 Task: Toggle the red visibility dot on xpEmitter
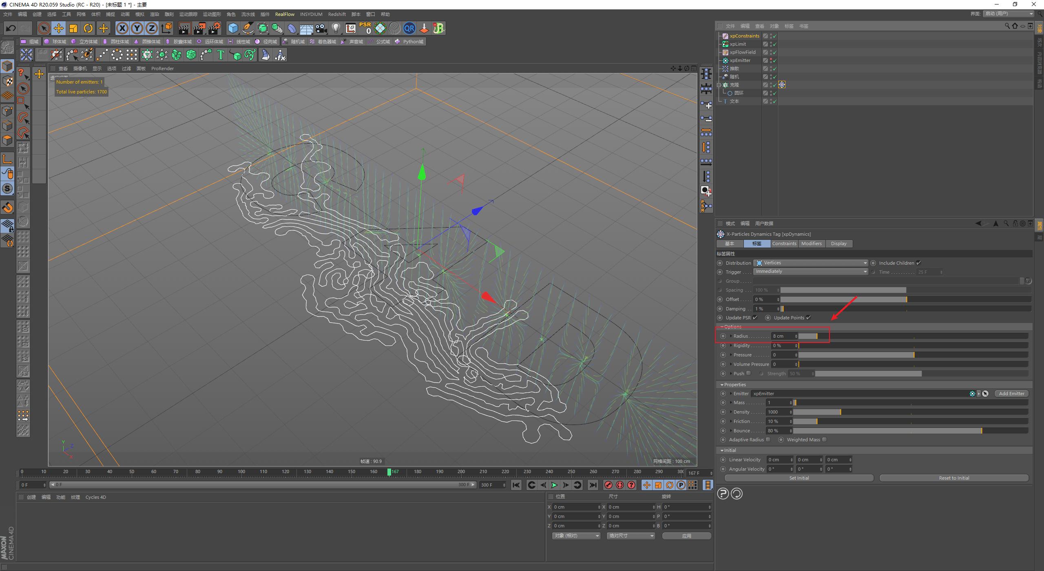771,58
